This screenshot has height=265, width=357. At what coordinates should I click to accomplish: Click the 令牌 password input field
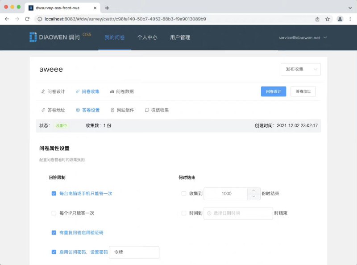(x=134, y=252)
